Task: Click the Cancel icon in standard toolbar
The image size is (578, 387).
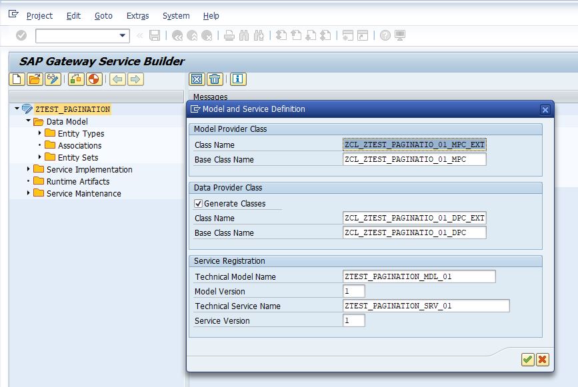Action: (207, 35)
